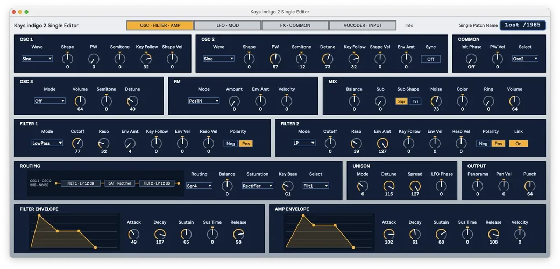560x269 pixels.
Task: Click the OSC 2 PW knob
Action: click(275, 59)
